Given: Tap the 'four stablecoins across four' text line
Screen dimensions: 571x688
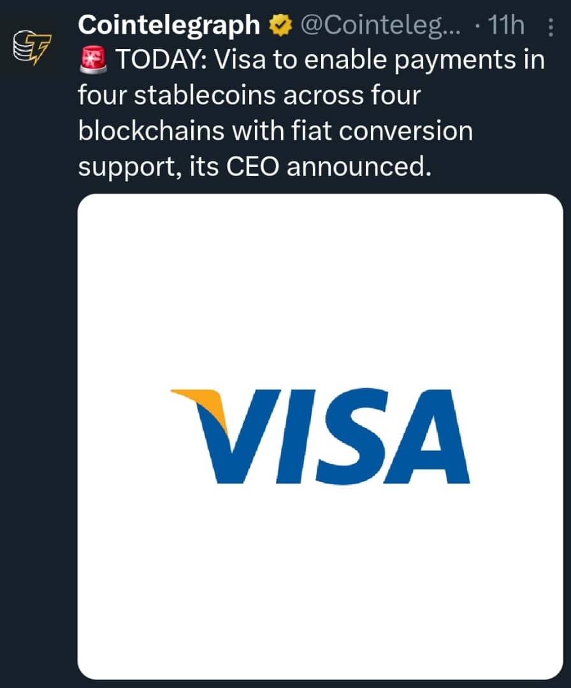Looking at the screenshot, I should coord(250,96).
